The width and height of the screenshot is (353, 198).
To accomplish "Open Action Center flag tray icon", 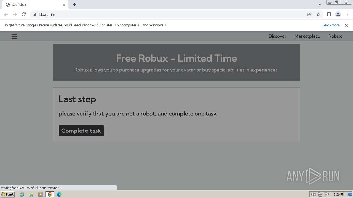I will tap(327, 194).
